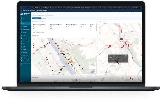The width and height of the screenshot is (162, 100).
Task: Click the speedtest table vertical scrollbar
Action: point(96,27)
